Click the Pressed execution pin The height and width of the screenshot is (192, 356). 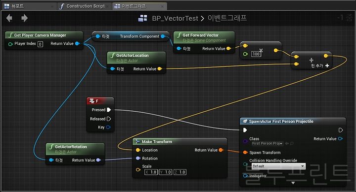point(109,110)
